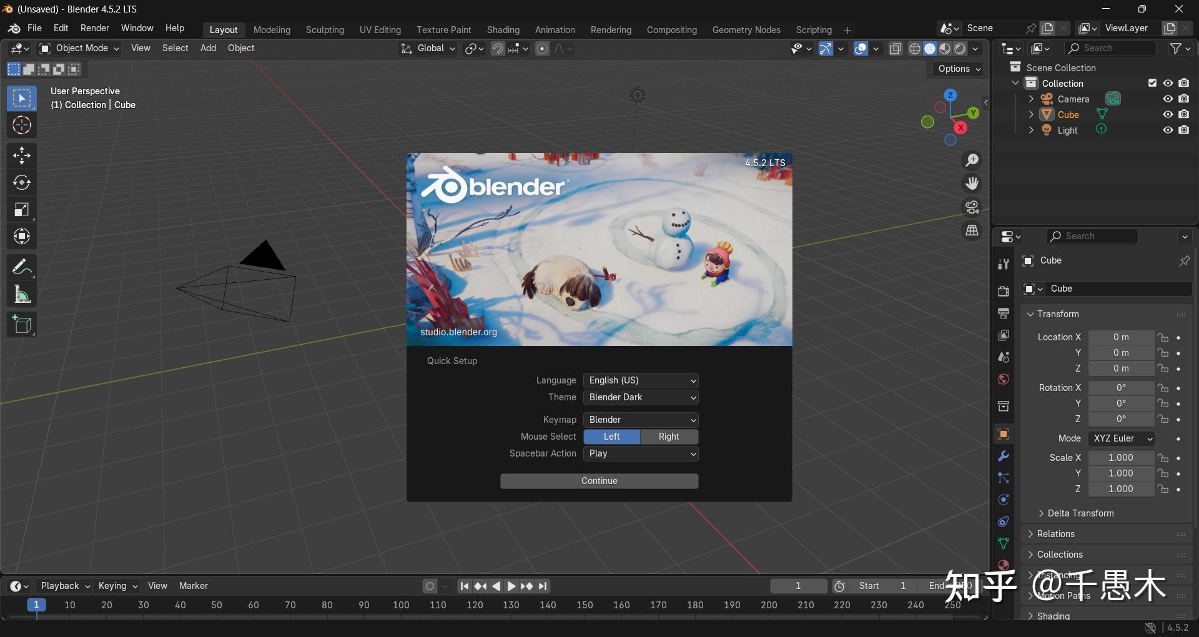Activate the Scale tool
The width and height of the screenshot is (1199, 637).
pos(22,209)
